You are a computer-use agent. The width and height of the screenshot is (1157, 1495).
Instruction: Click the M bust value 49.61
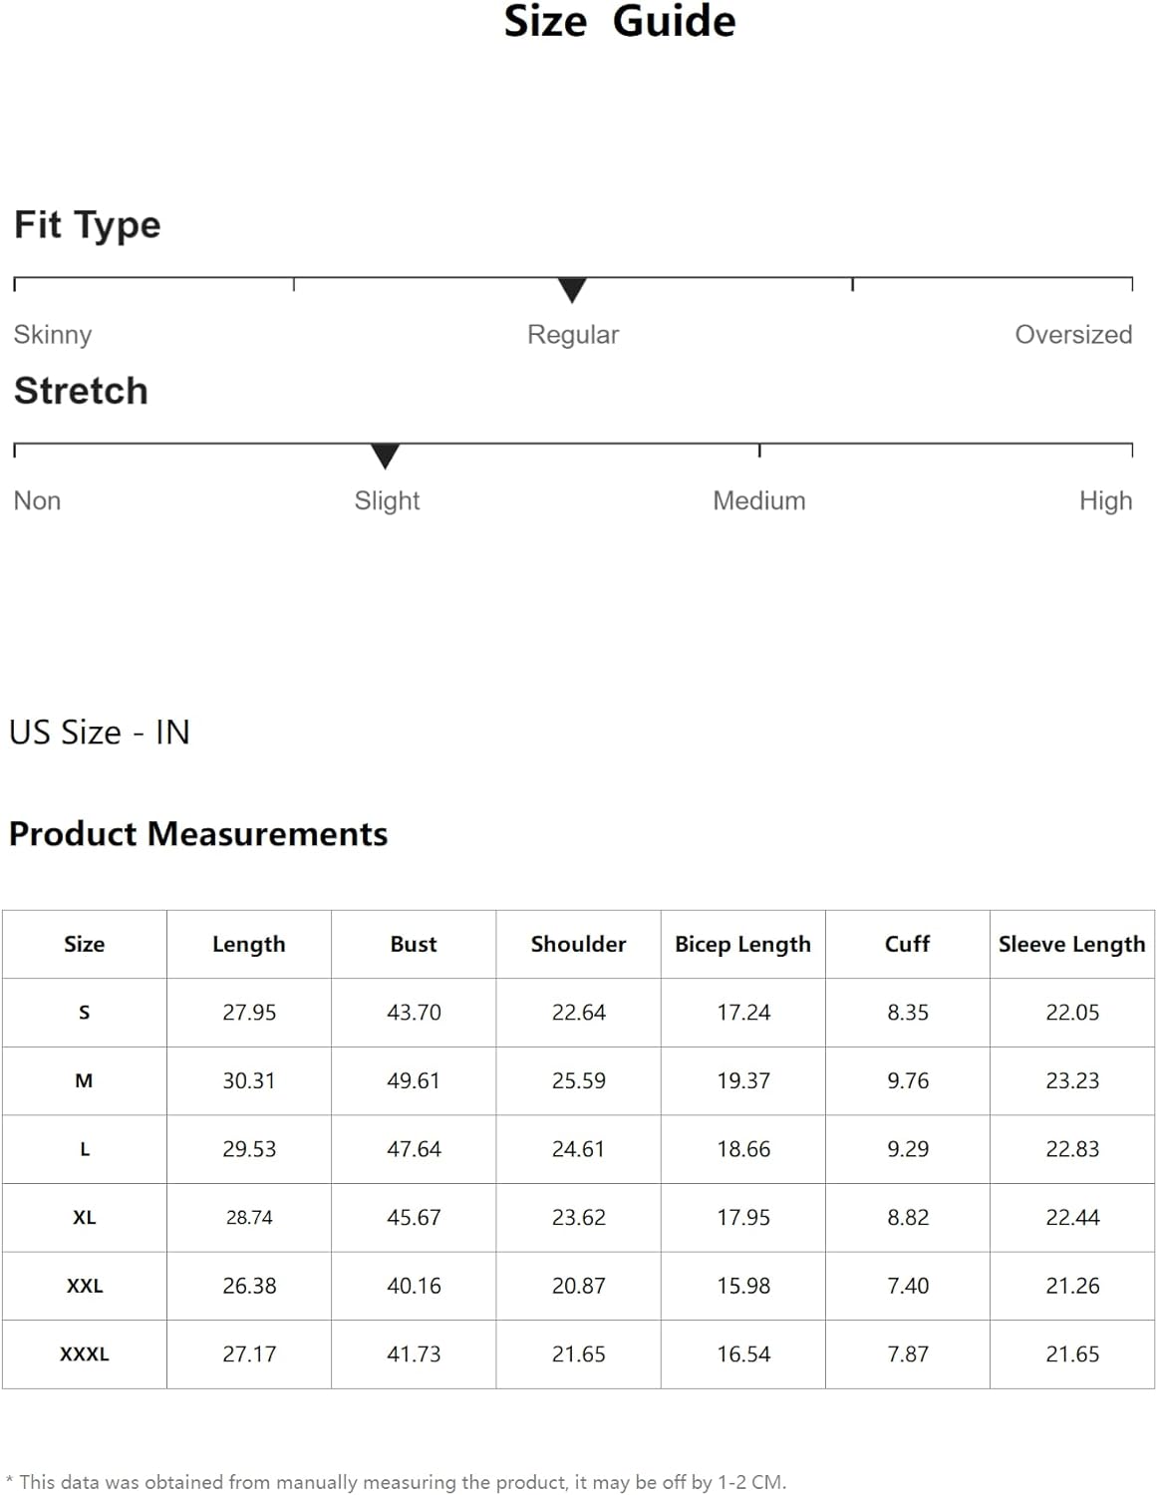pos(414,1081)
